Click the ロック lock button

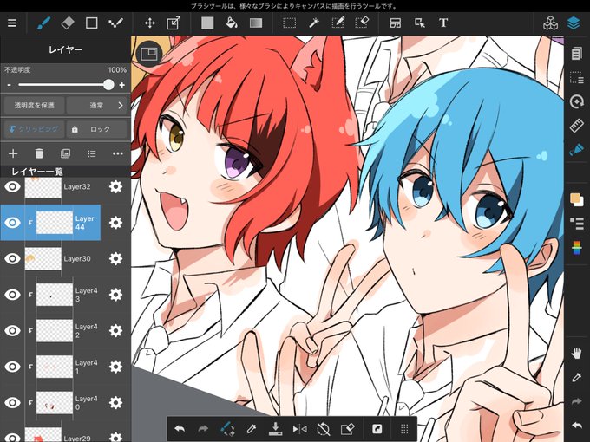[97, 129]
